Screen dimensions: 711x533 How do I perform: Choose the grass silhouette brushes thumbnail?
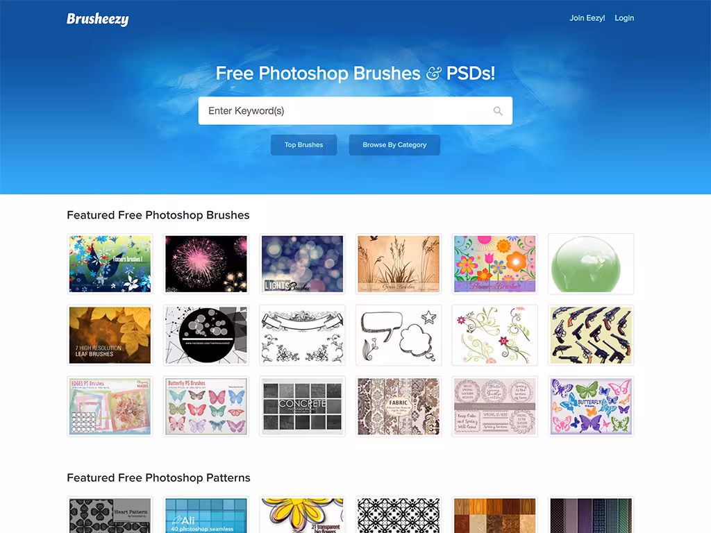[x=399, y=264]
